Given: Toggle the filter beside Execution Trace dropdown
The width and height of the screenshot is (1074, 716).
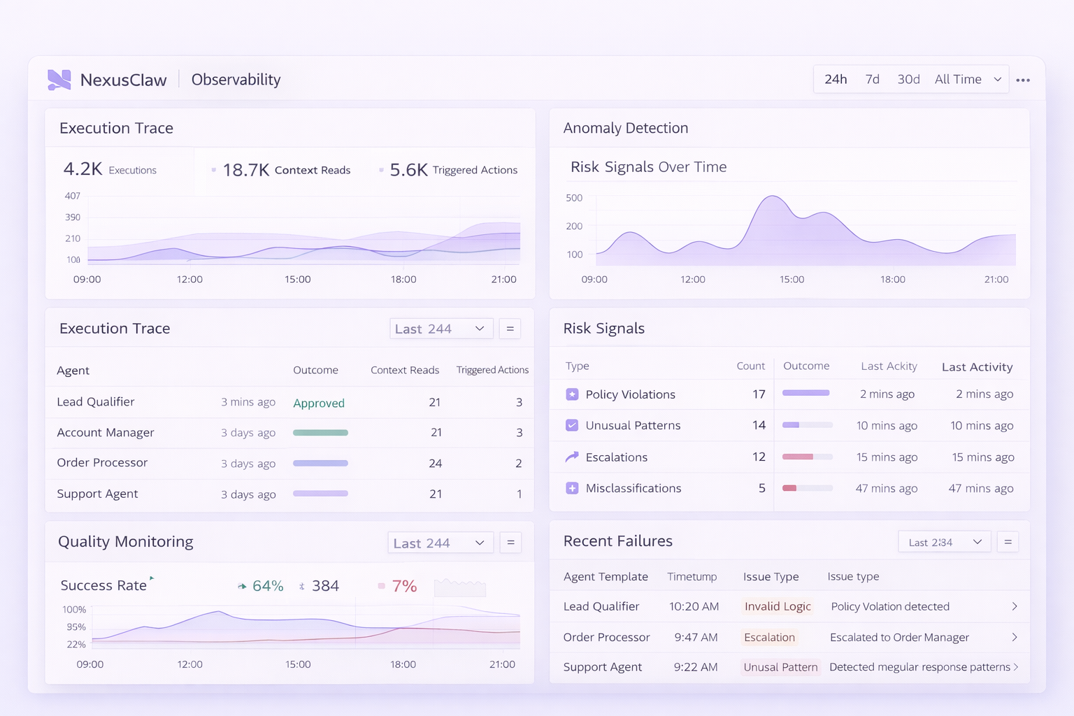Looking at the screenshot, I should pos(510,328).
